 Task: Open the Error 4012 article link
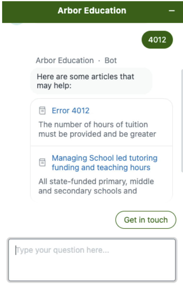tap(71, 111)
